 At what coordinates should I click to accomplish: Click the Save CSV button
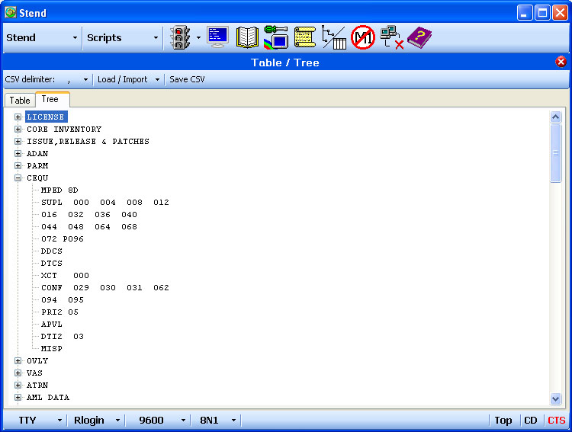tap(187, 79)
